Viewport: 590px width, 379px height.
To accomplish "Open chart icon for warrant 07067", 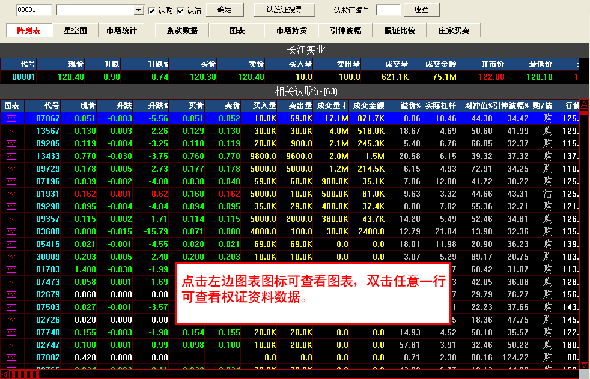I will [11, 119].
